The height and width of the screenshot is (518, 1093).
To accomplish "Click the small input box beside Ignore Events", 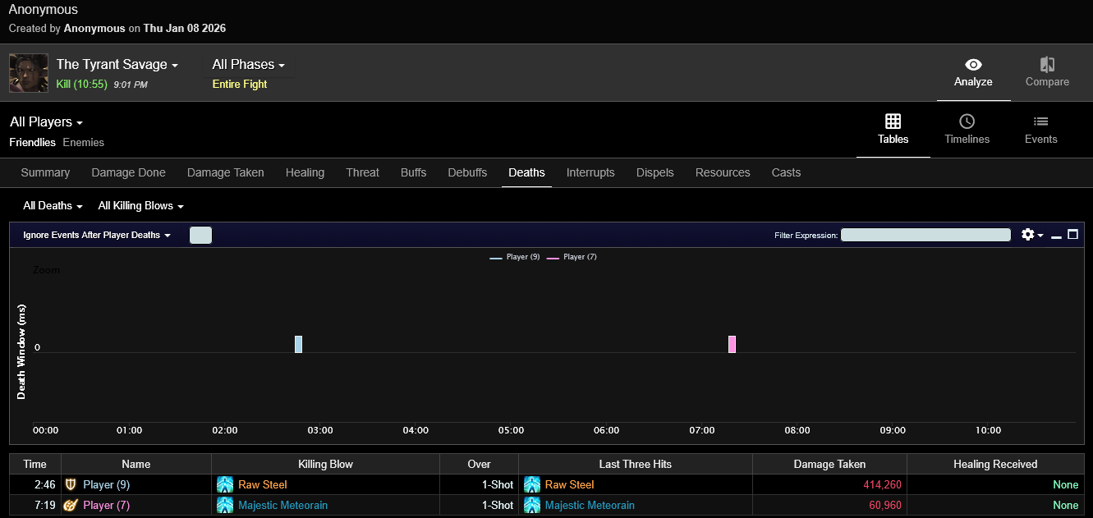I will point(200,235).
